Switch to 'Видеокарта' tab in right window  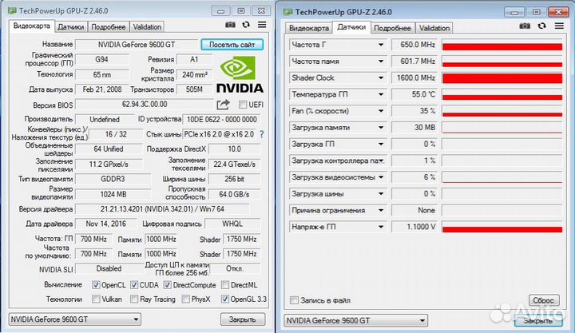point(309,28)
